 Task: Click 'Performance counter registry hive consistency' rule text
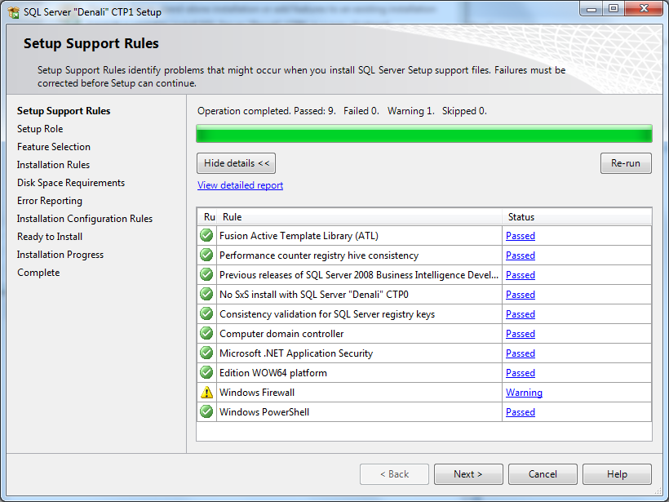tap(319, 255)
